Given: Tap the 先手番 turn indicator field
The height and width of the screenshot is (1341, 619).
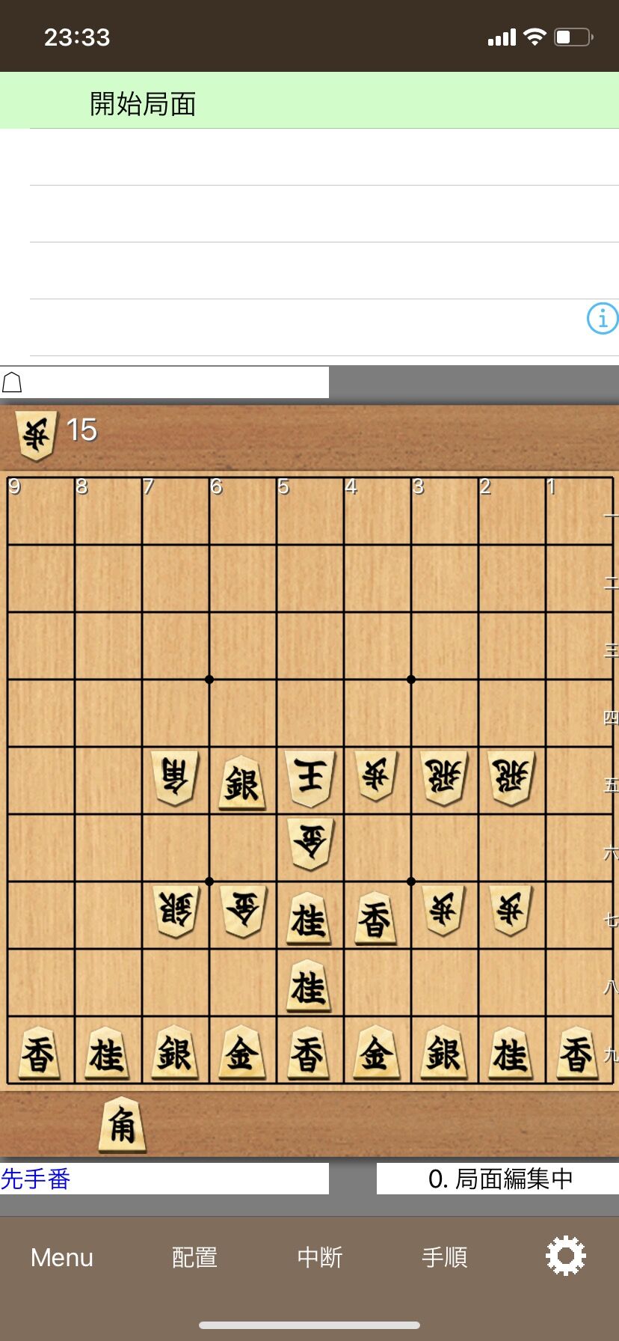Looking at the screenshot, I should click(x=164, y=1179).
